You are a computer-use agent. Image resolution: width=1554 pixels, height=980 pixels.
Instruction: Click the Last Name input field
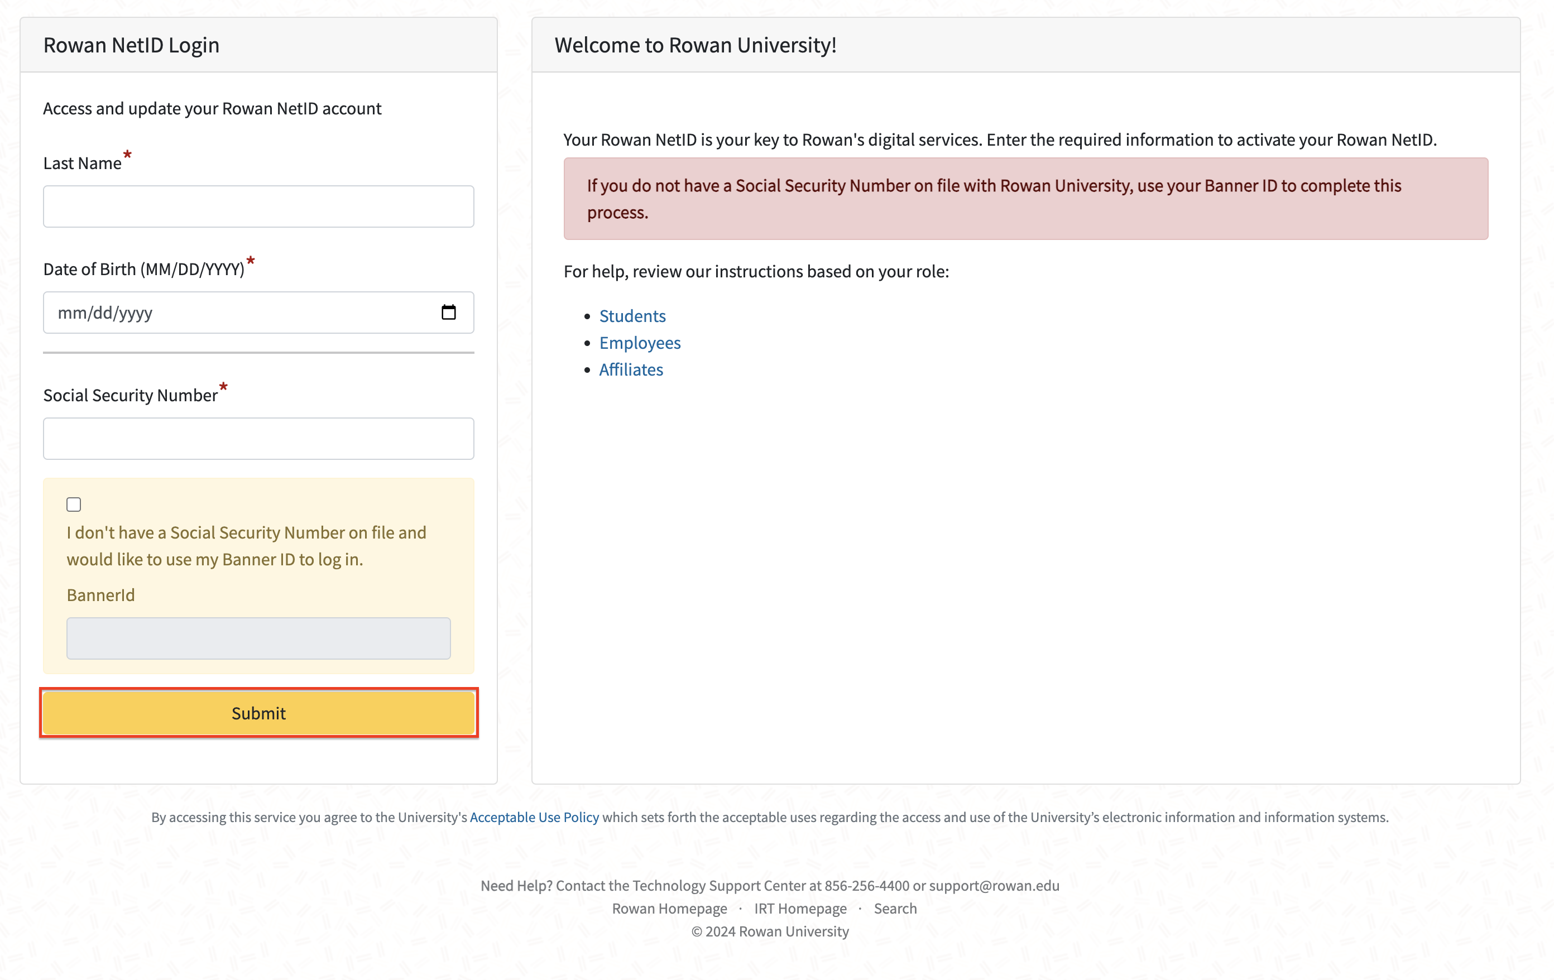click(258, 206)
